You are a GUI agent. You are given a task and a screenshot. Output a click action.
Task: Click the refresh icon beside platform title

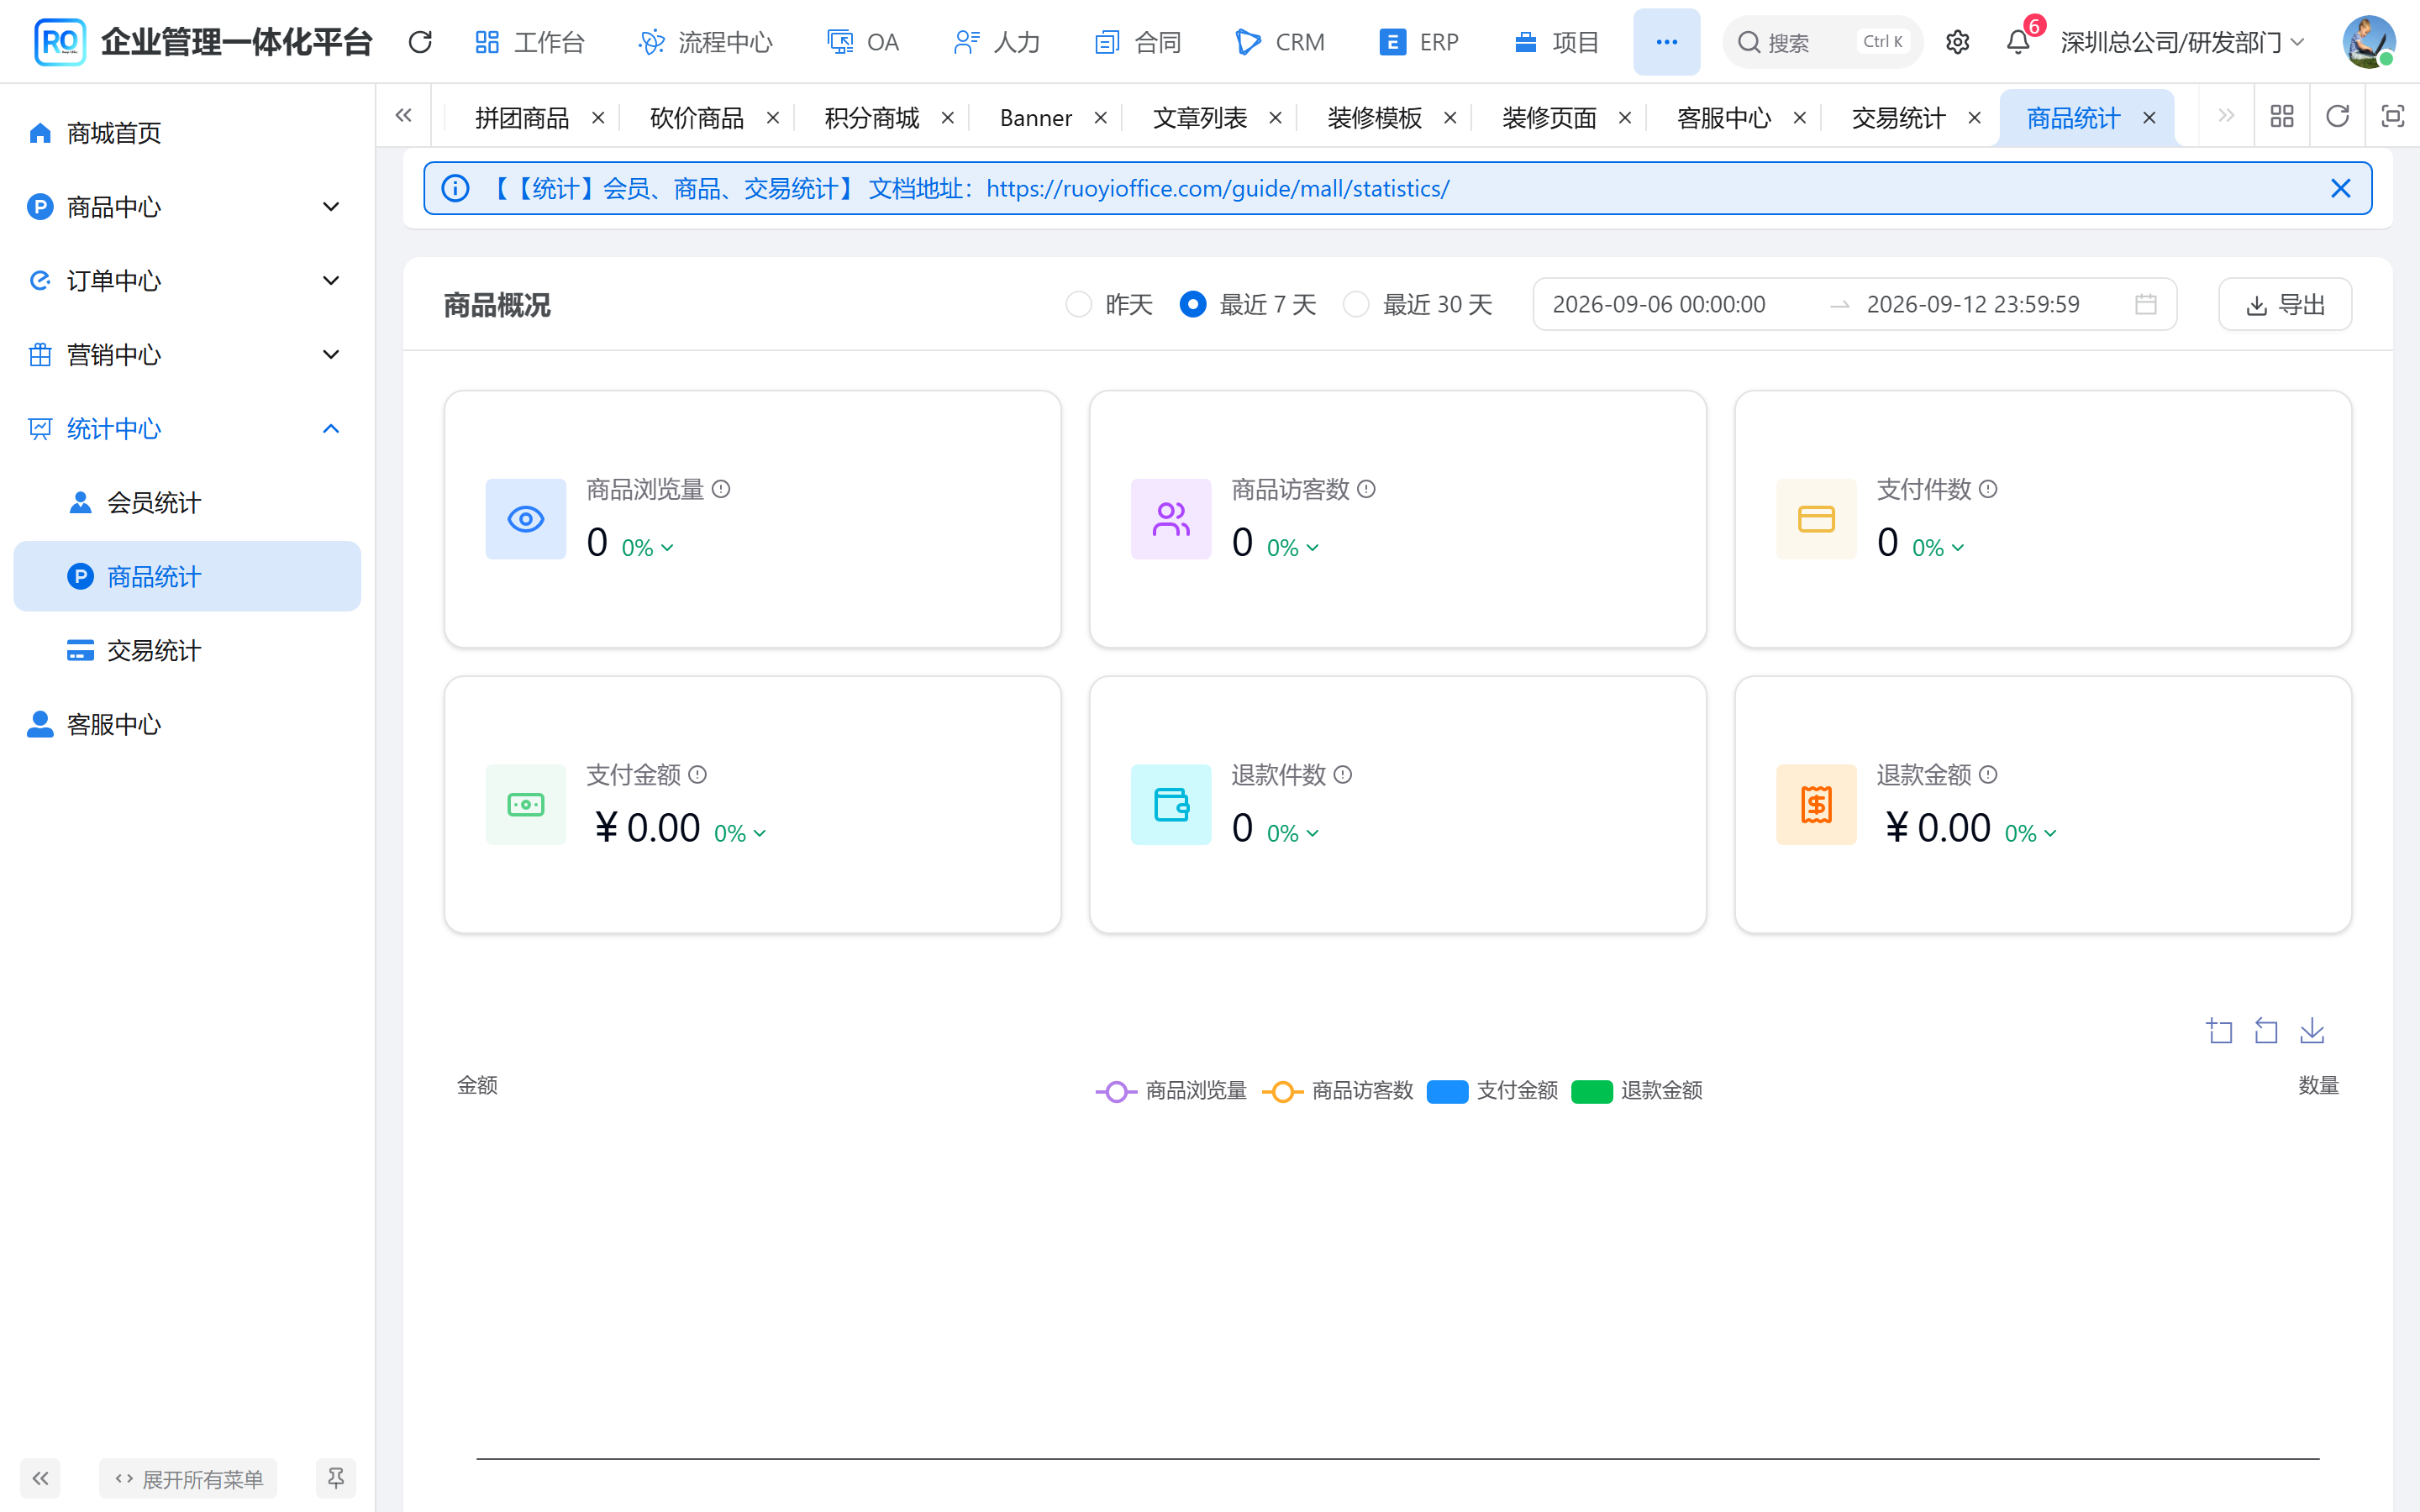(x=420, y=42)
